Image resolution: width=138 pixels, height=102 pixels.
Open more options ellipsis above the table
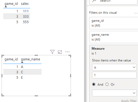(67, 52)
